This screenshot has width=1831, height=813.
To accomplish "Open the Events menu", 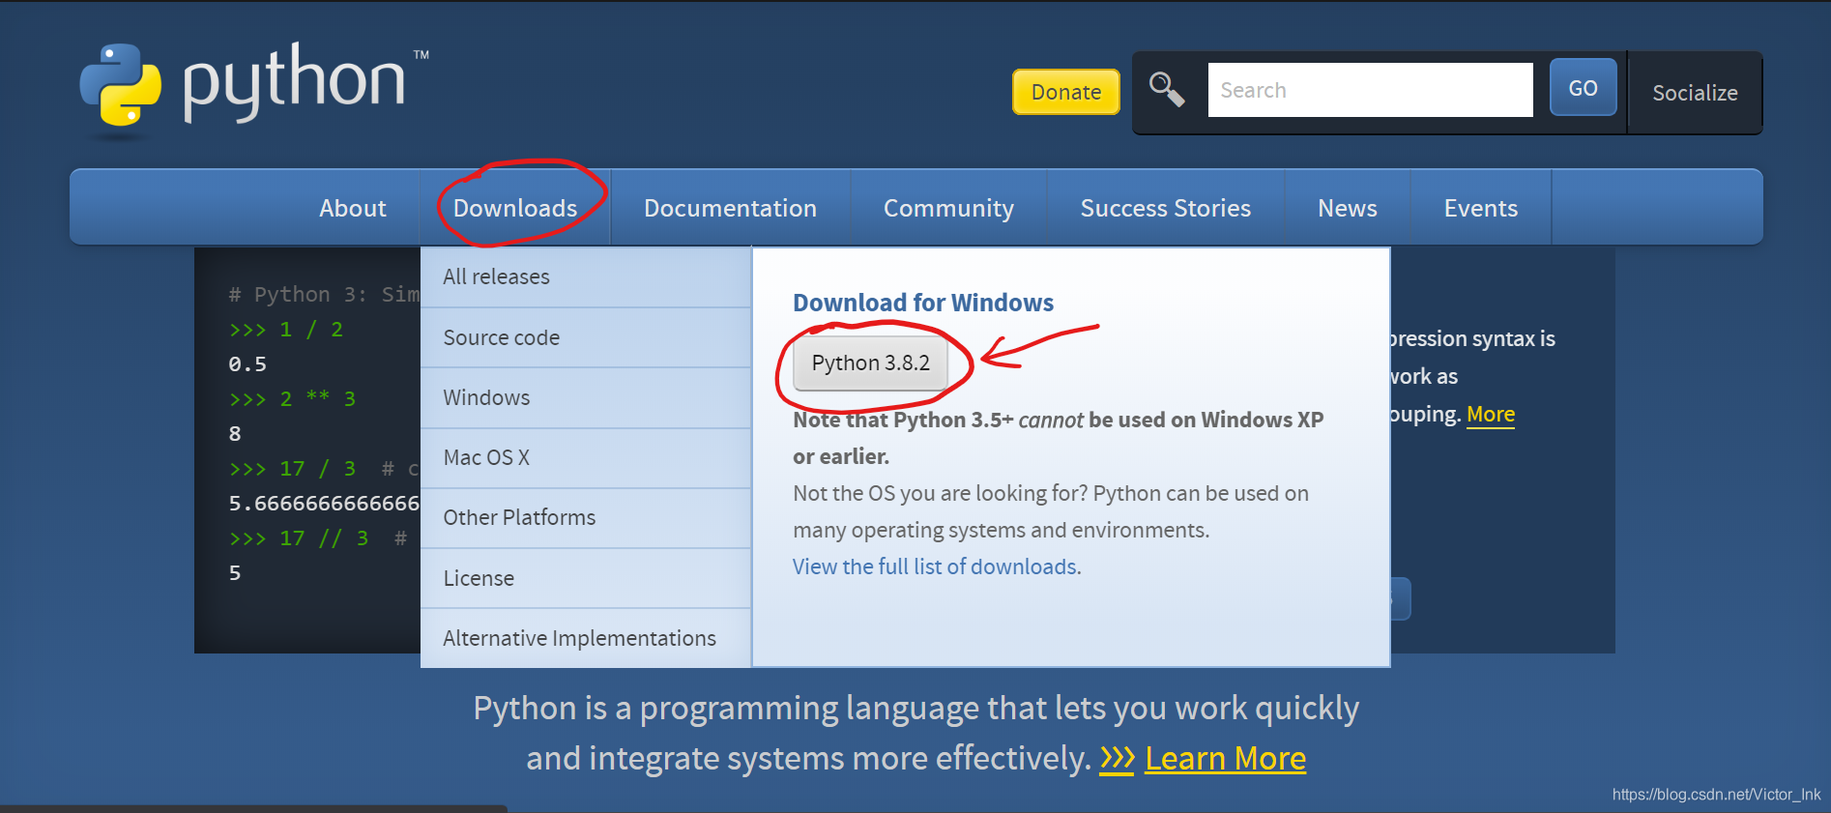I will click(x=1481, y=208).
